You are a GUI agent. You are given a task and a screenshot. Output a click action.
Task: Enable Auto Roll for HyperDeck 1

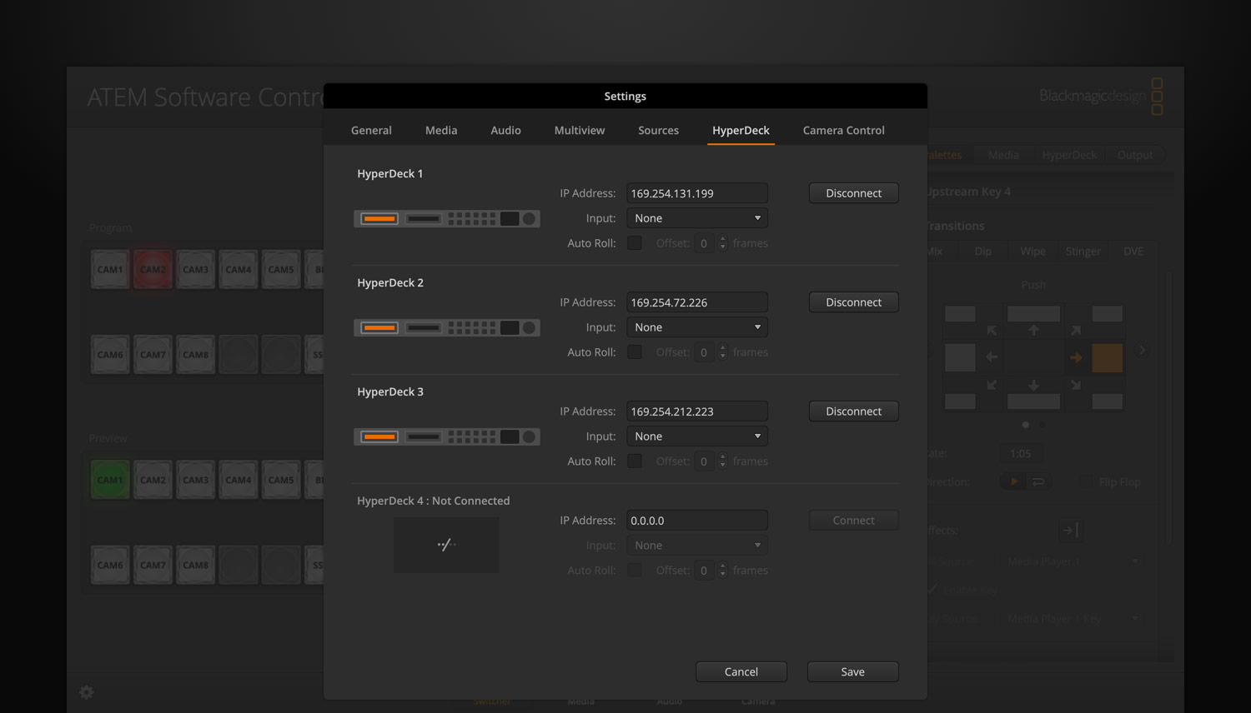pos(635,242)
